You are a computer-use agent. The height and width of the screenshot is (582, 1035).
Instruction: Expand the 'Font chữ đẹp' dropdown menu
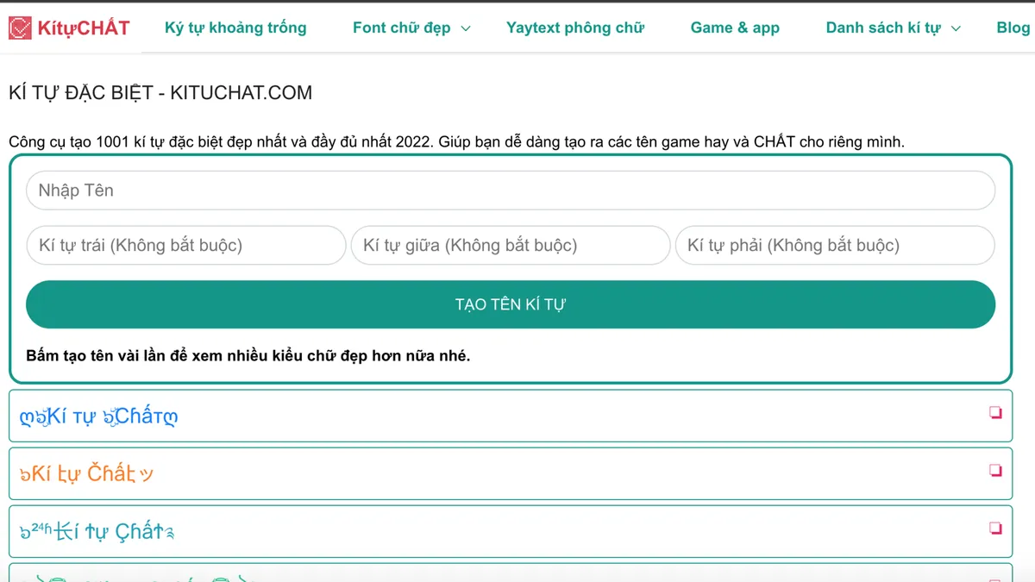(x=411, y=28)
